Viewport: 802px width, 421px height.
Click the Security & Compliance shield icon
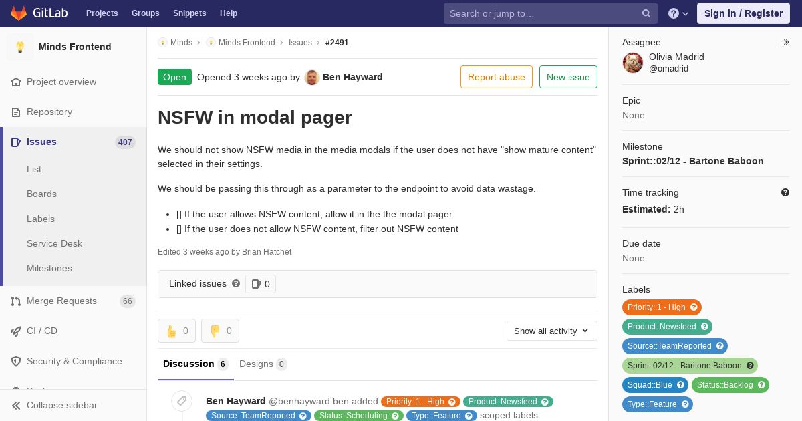click(16, 361)
